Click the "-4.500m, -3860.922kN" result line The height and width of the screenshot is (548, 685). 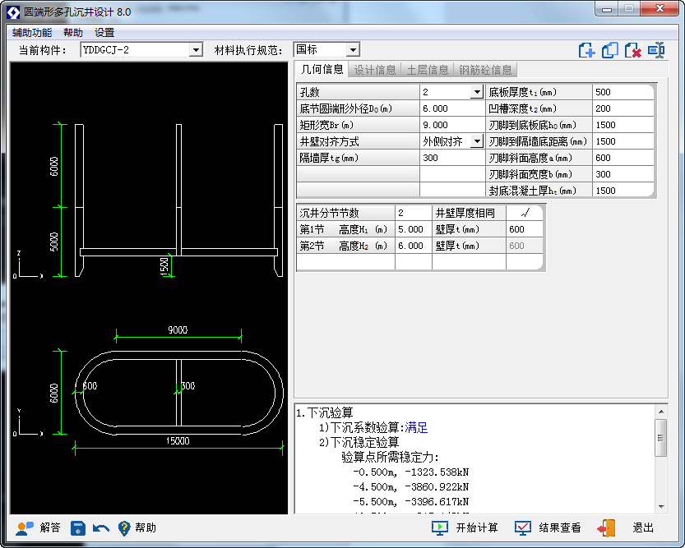click(411, 487)
